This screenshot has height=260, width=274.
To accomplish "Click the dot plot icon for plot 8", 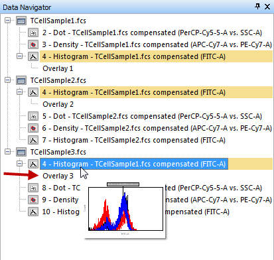I will [33, 188].
